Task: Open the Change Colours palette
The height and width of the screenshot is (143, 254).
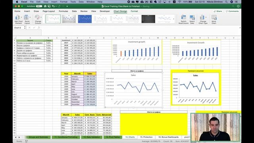Action: 38,19
